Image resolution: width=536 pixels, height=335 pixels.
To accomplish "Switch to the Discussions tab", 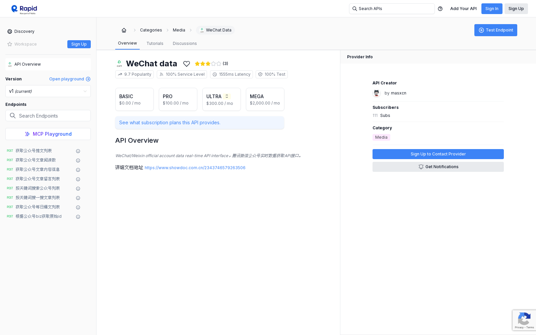I will tap(185, 44).
